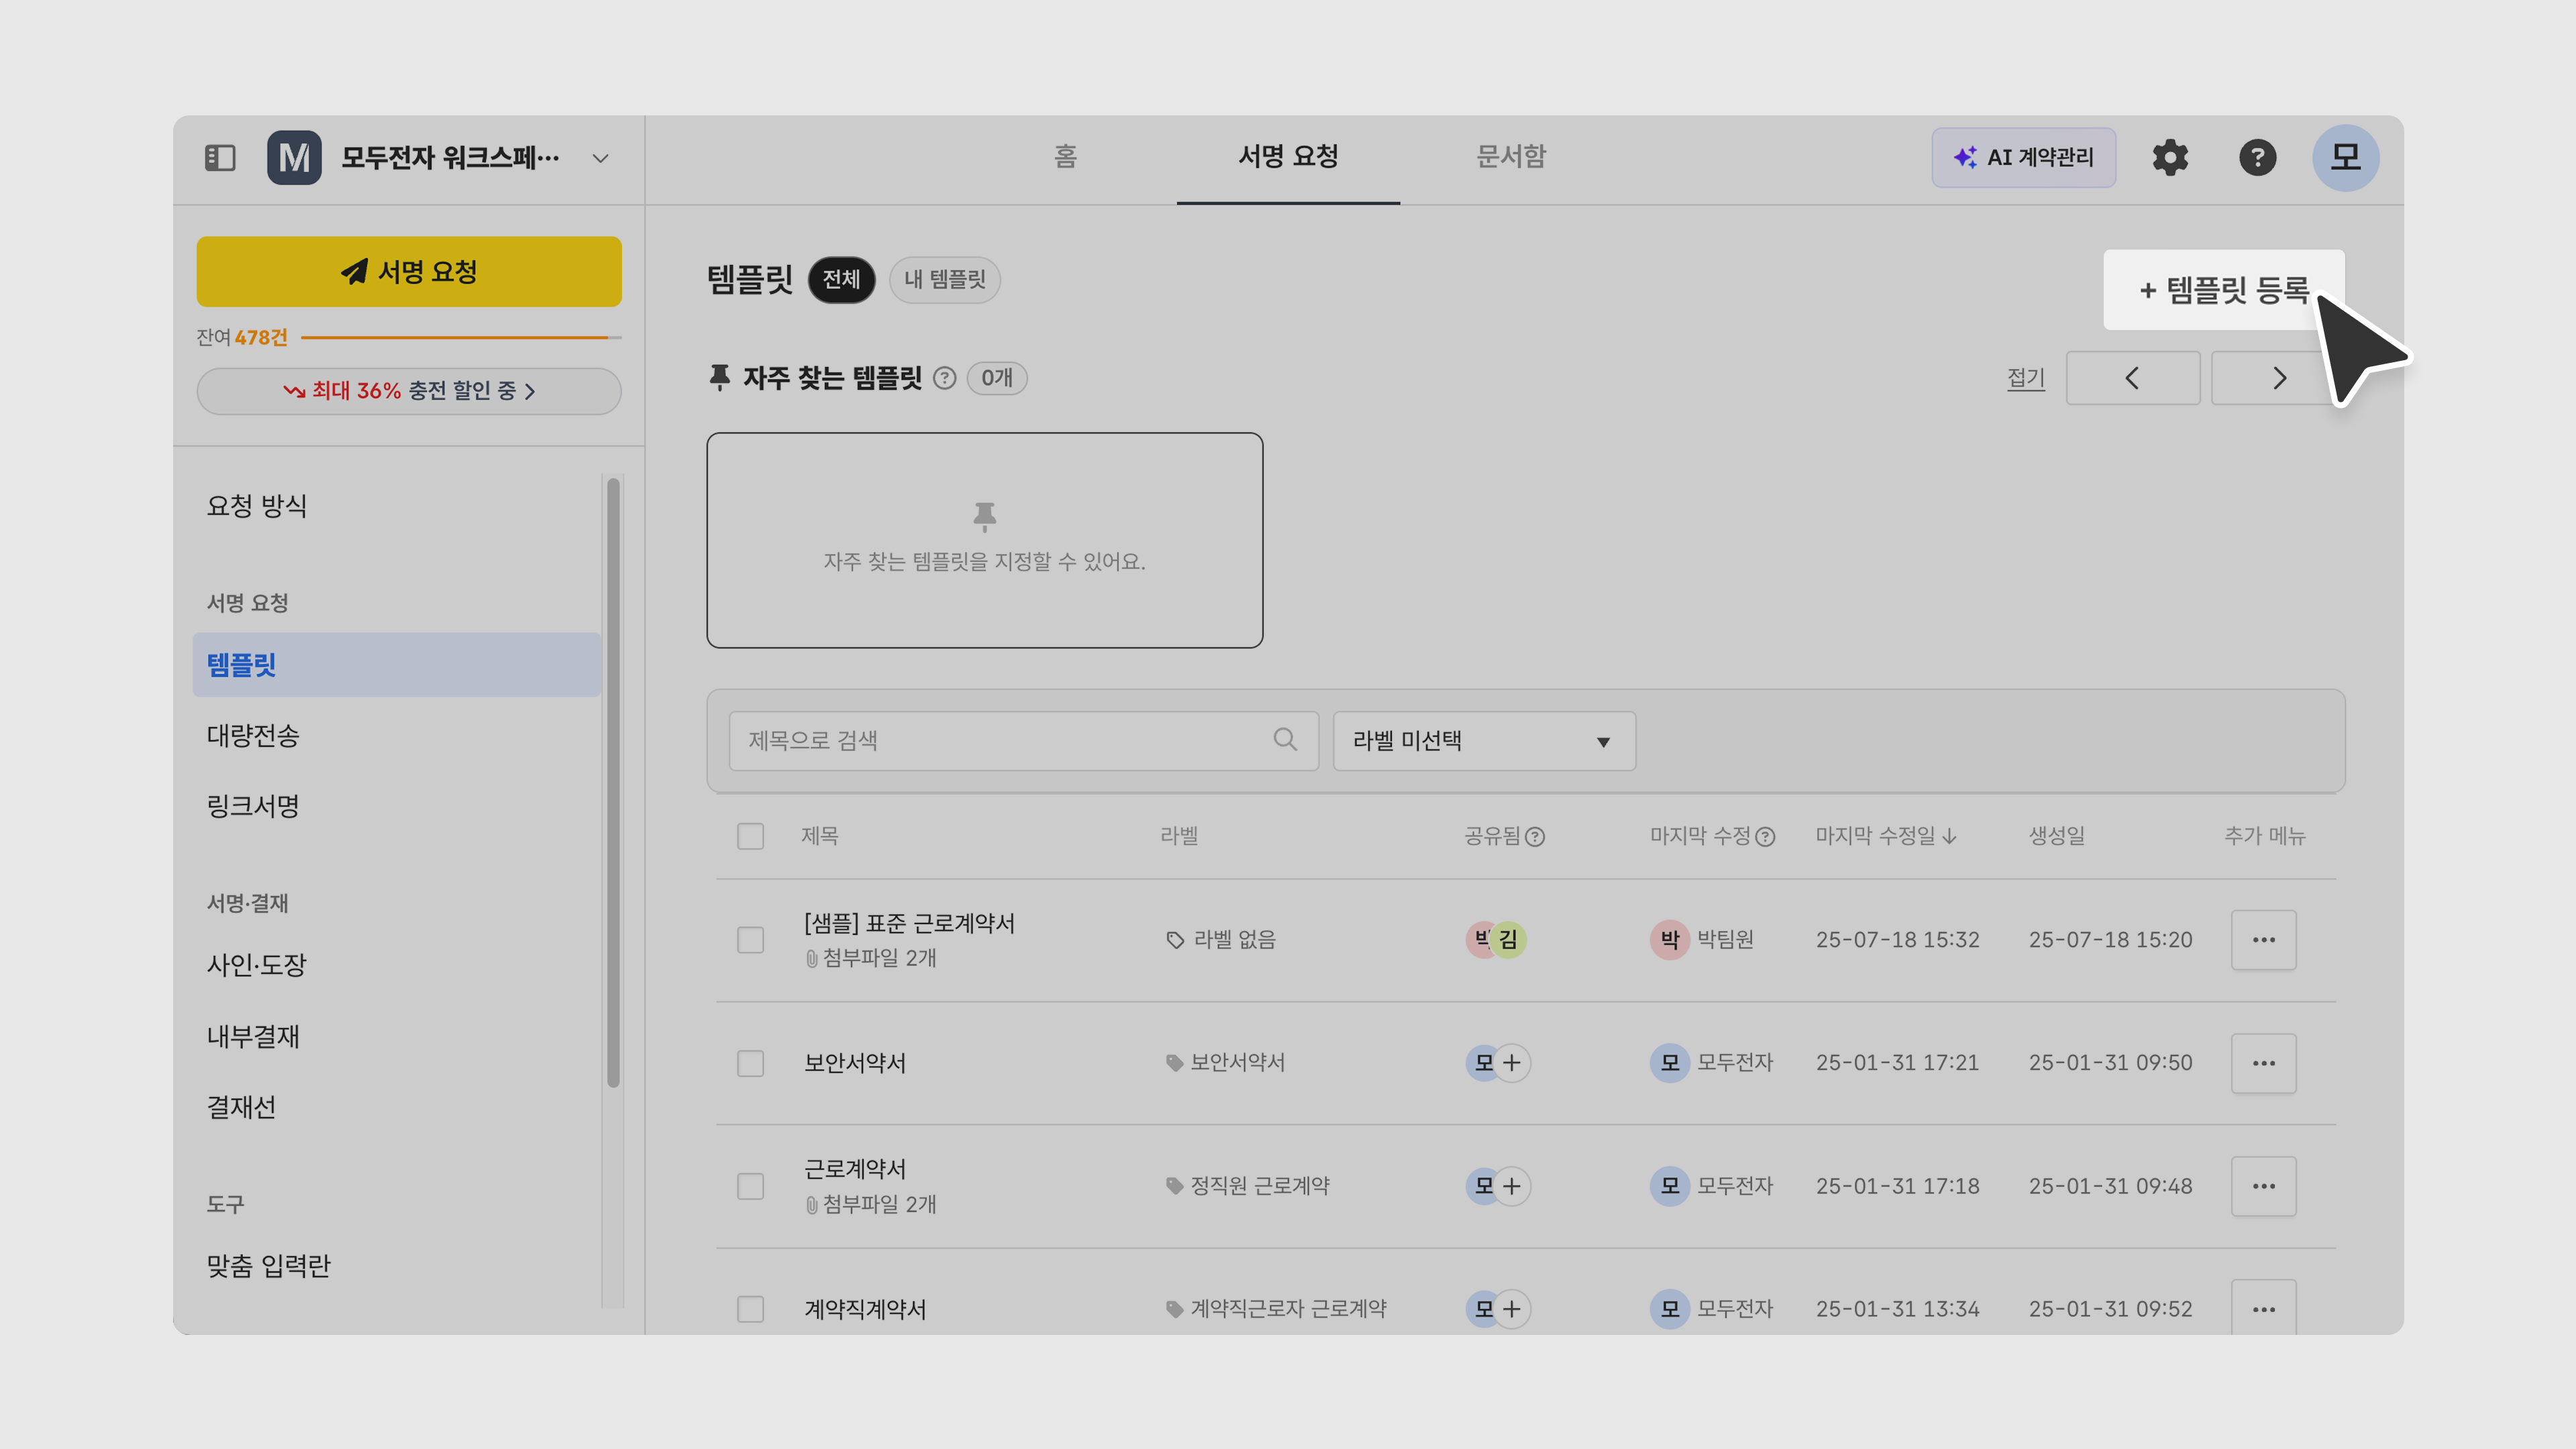2576x1449 pixels.
Task: Switch to the 문서함 tab
Action: click(1510, 157)
